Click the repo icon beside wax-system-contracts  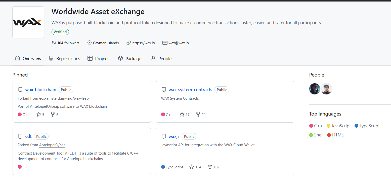click(164, 90)
